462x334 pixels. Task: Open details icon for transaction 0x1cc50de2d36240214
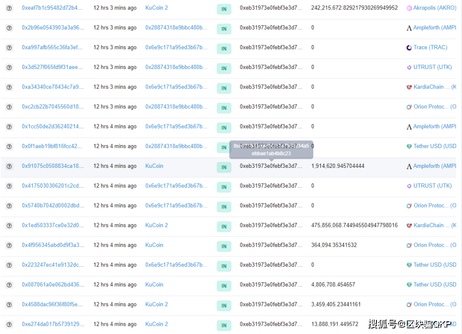click(x=9, y=127)
